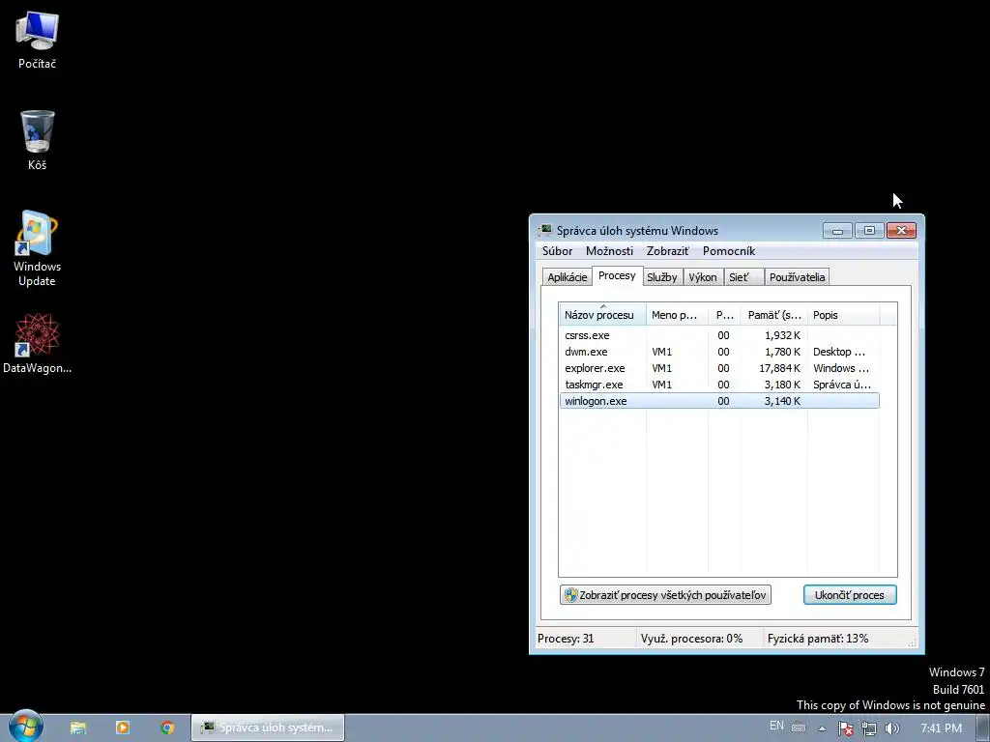
Task: Sort by Meno p... column header
Action: pyautogui.click(x=677, y=315)
